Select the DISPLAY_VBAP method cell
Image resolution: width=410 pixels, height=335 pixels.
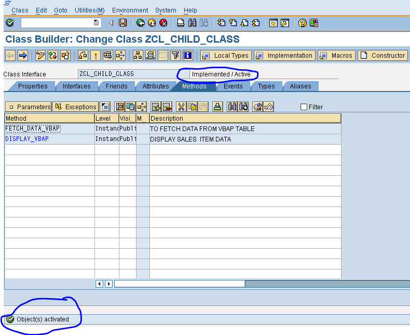pos(50,139)
